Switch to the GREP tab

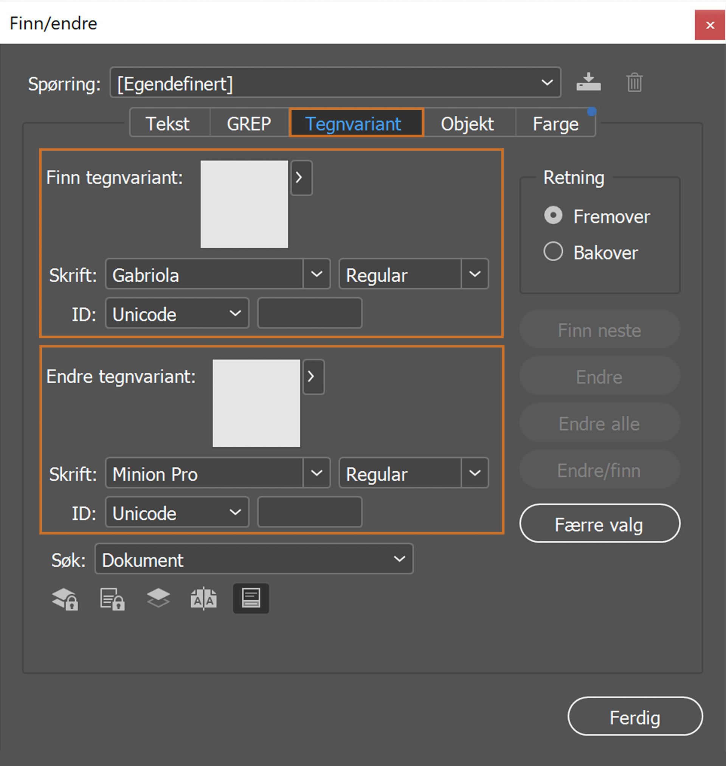[249, 124]
